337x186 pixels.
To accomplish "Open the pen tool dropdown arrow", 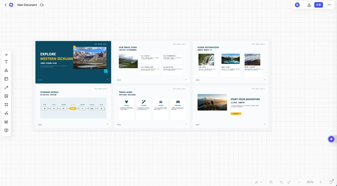I will pos(261,182).
